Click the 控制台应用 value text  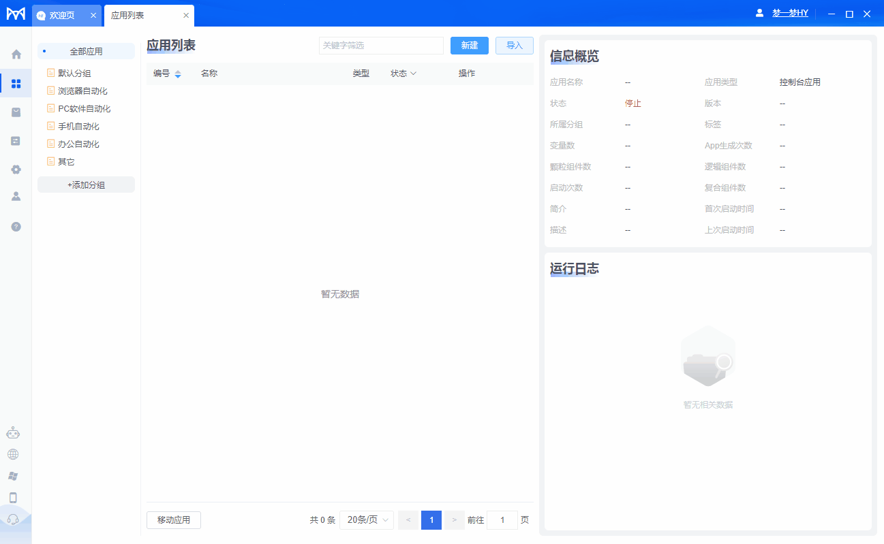[x=800, y=82]
